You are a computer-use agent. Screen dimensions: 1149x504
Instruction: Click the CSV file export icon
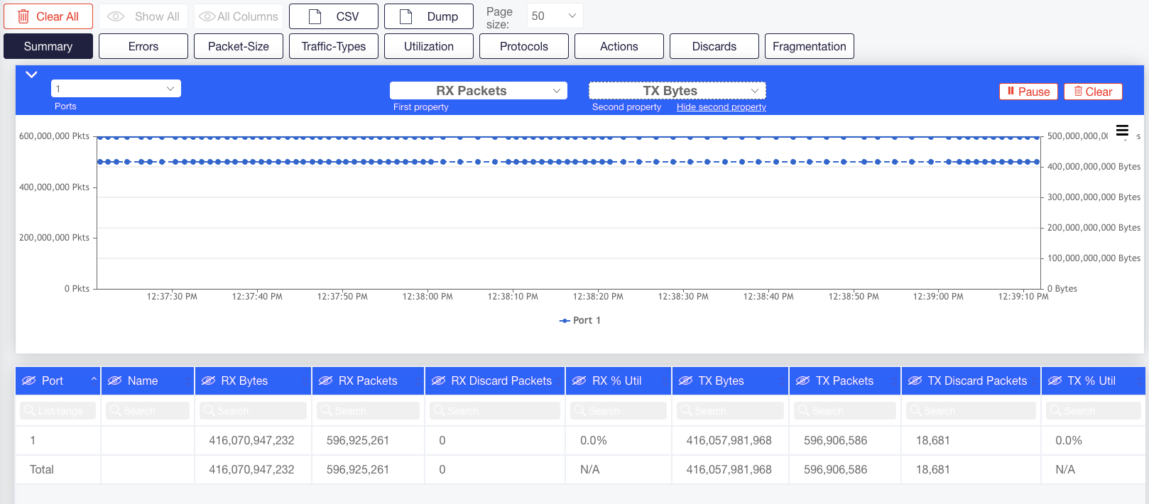(315, 16)
